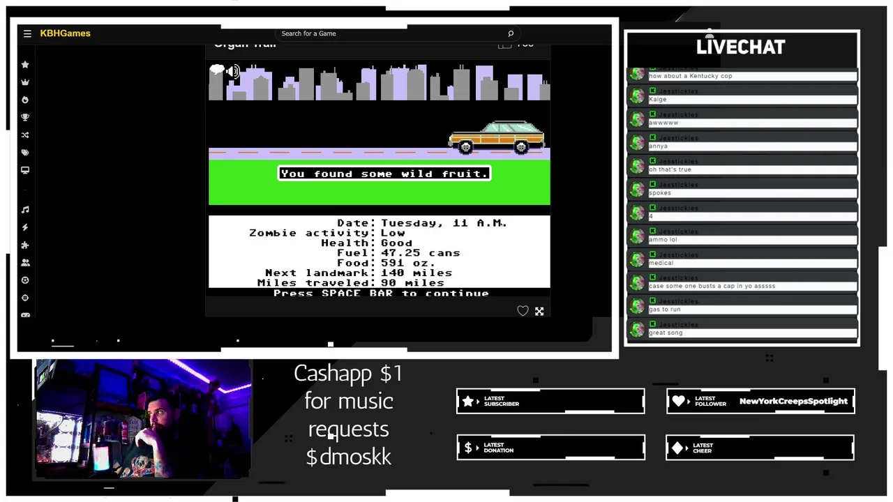The width and height of the screenshot is (893, 502).
Task: Click the Latest Subscriber star icon
Action: tap(468, 401)
